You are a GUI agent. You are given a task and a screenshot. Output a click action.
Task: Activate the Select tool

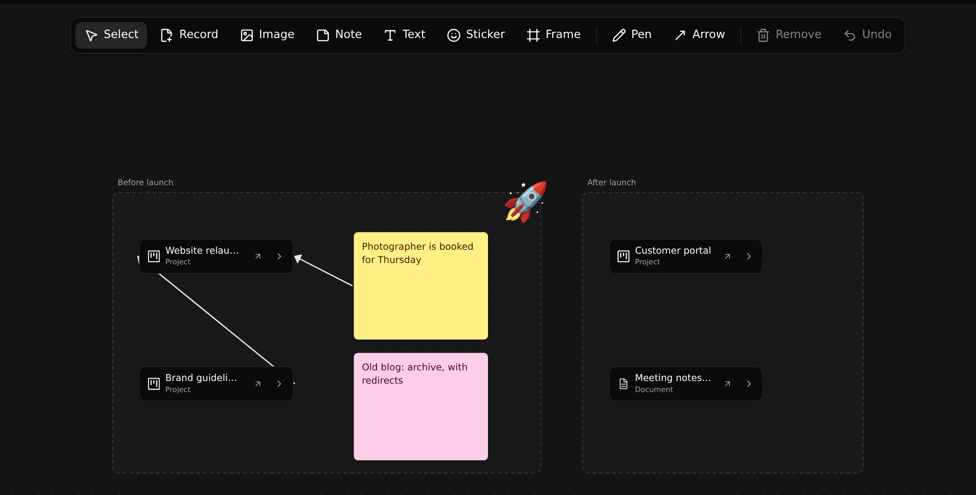pos(111,35)
